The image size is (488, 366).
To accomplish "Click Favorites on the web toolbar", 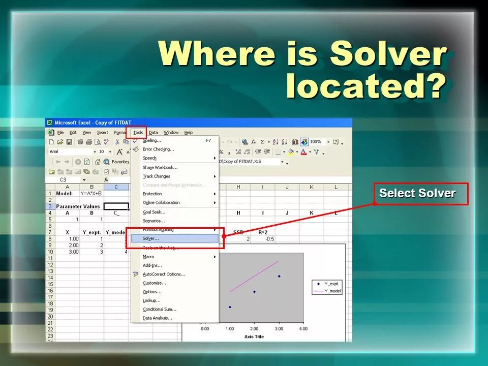I will point(120,162).
